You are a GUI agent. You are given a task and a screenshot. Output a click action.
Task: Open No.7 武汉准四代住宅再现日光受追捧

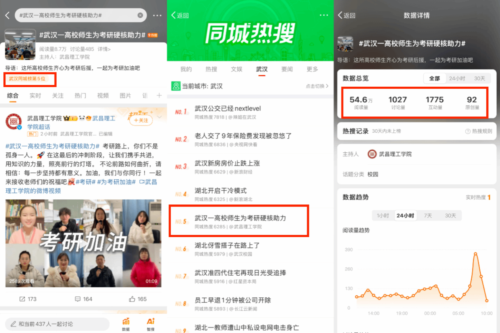(250, 276)
